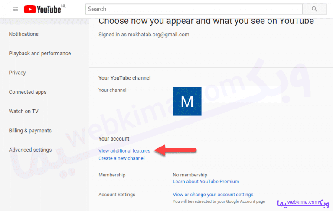
Task: Open Playback and performance settings
Action: pos(40,53)
